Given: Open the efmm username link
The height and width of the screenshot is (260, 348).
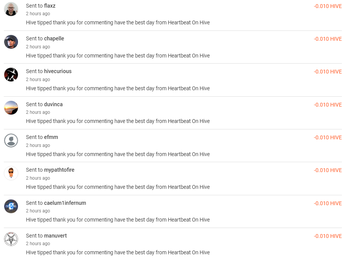Looking at the screenshot, I should point(51,137).
